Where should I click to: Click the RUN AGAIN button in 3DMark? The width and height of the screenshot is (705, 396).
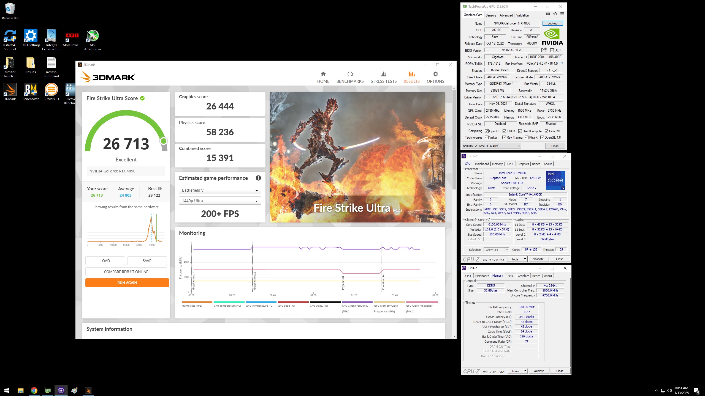coord(127,283)
